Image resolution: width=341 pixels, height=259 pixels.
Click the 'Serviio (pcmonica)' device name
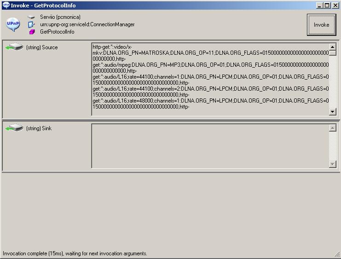point(60,17)
